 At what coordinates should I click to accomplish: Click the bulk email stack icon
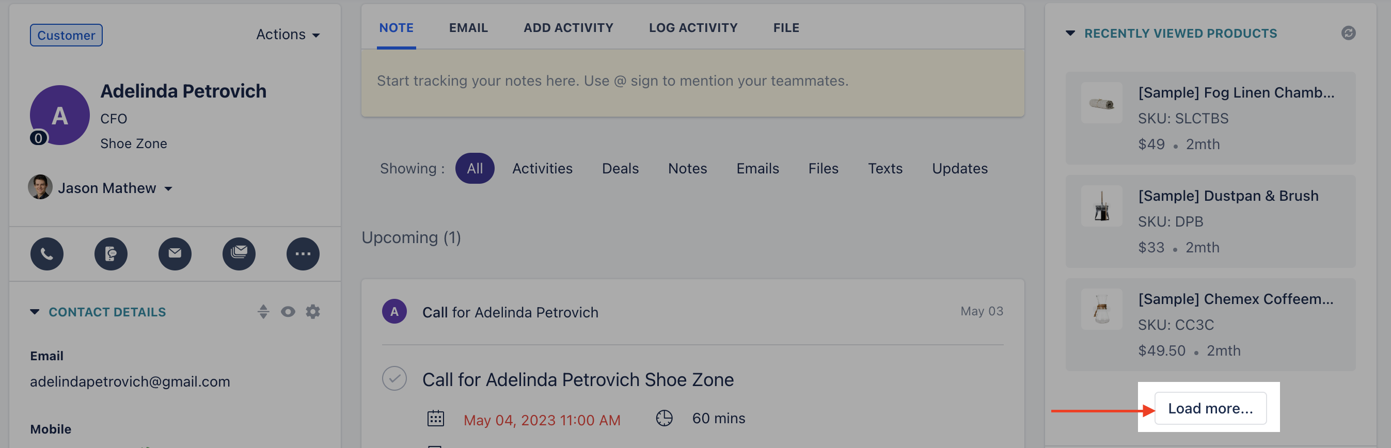coord(239,254)
